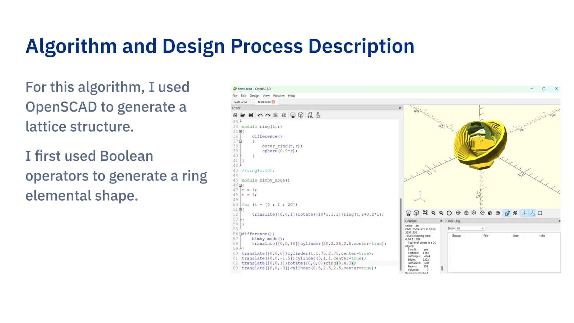This screenshot has height=323, width=574.
Task: Click the Console panel scrollbar thumb
Action: [x=442, y=268]
